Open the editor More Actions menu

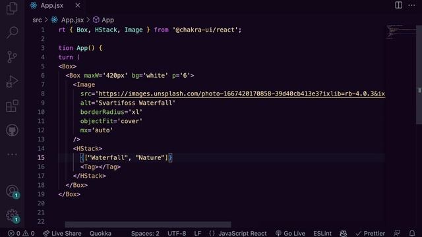(x=411, y=5)
